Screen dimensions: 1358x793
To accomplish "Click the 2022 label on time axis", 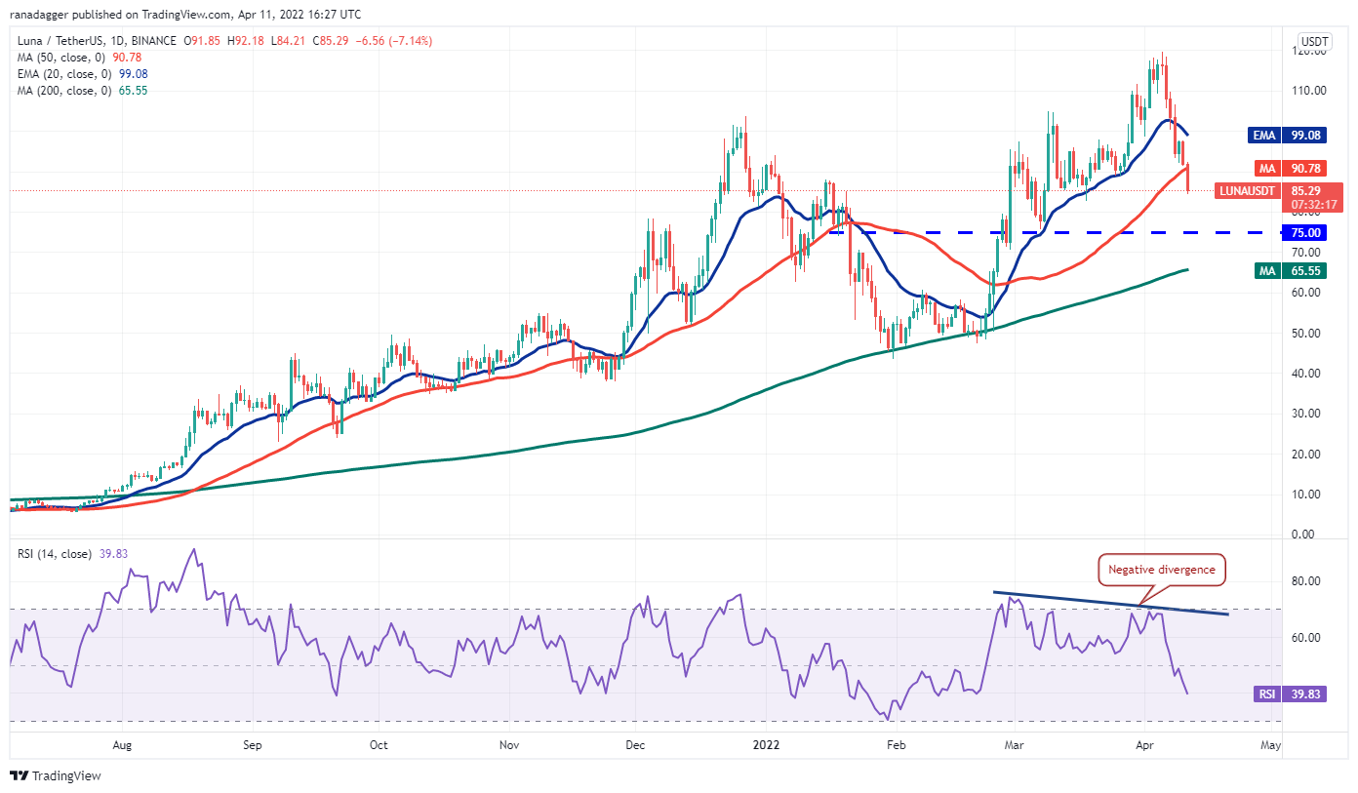I will click(x=766, y=745).
